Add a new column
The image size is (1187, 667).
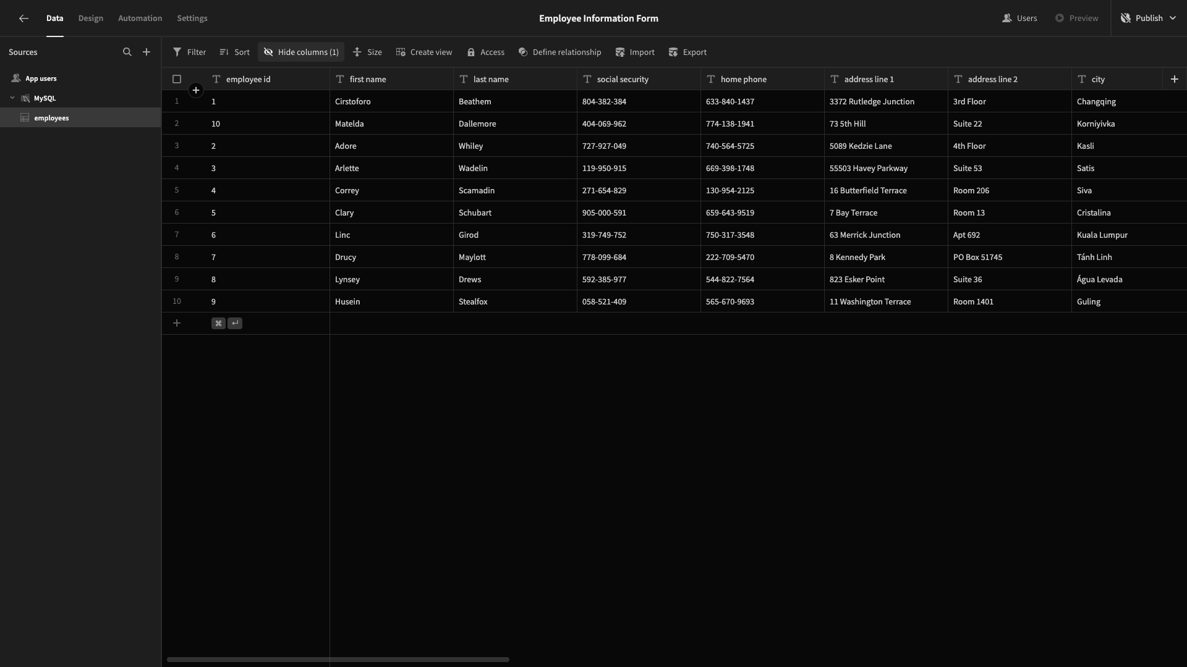1175,79
